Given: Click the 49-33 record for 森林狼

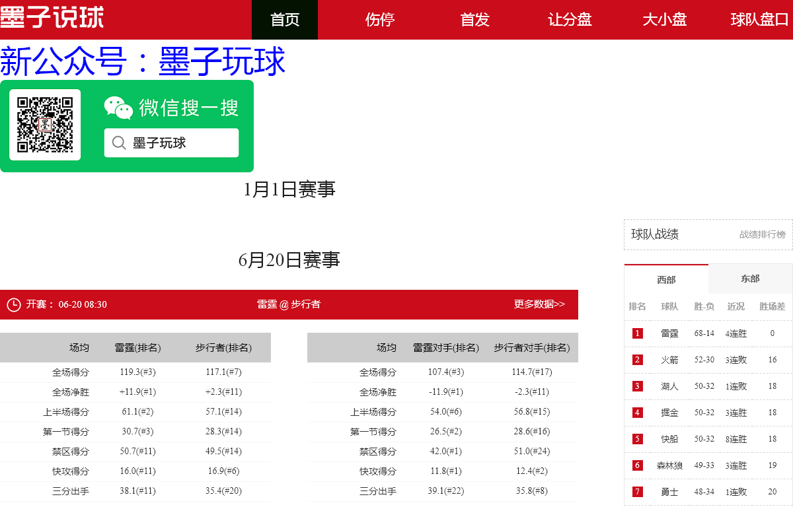Looking at the screenshot, I should (704, 465).
